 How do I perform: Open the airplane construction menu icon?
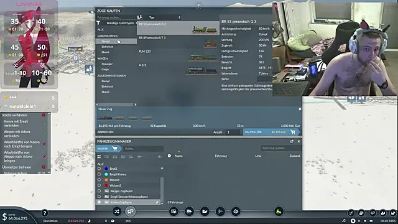coord(220,212)
